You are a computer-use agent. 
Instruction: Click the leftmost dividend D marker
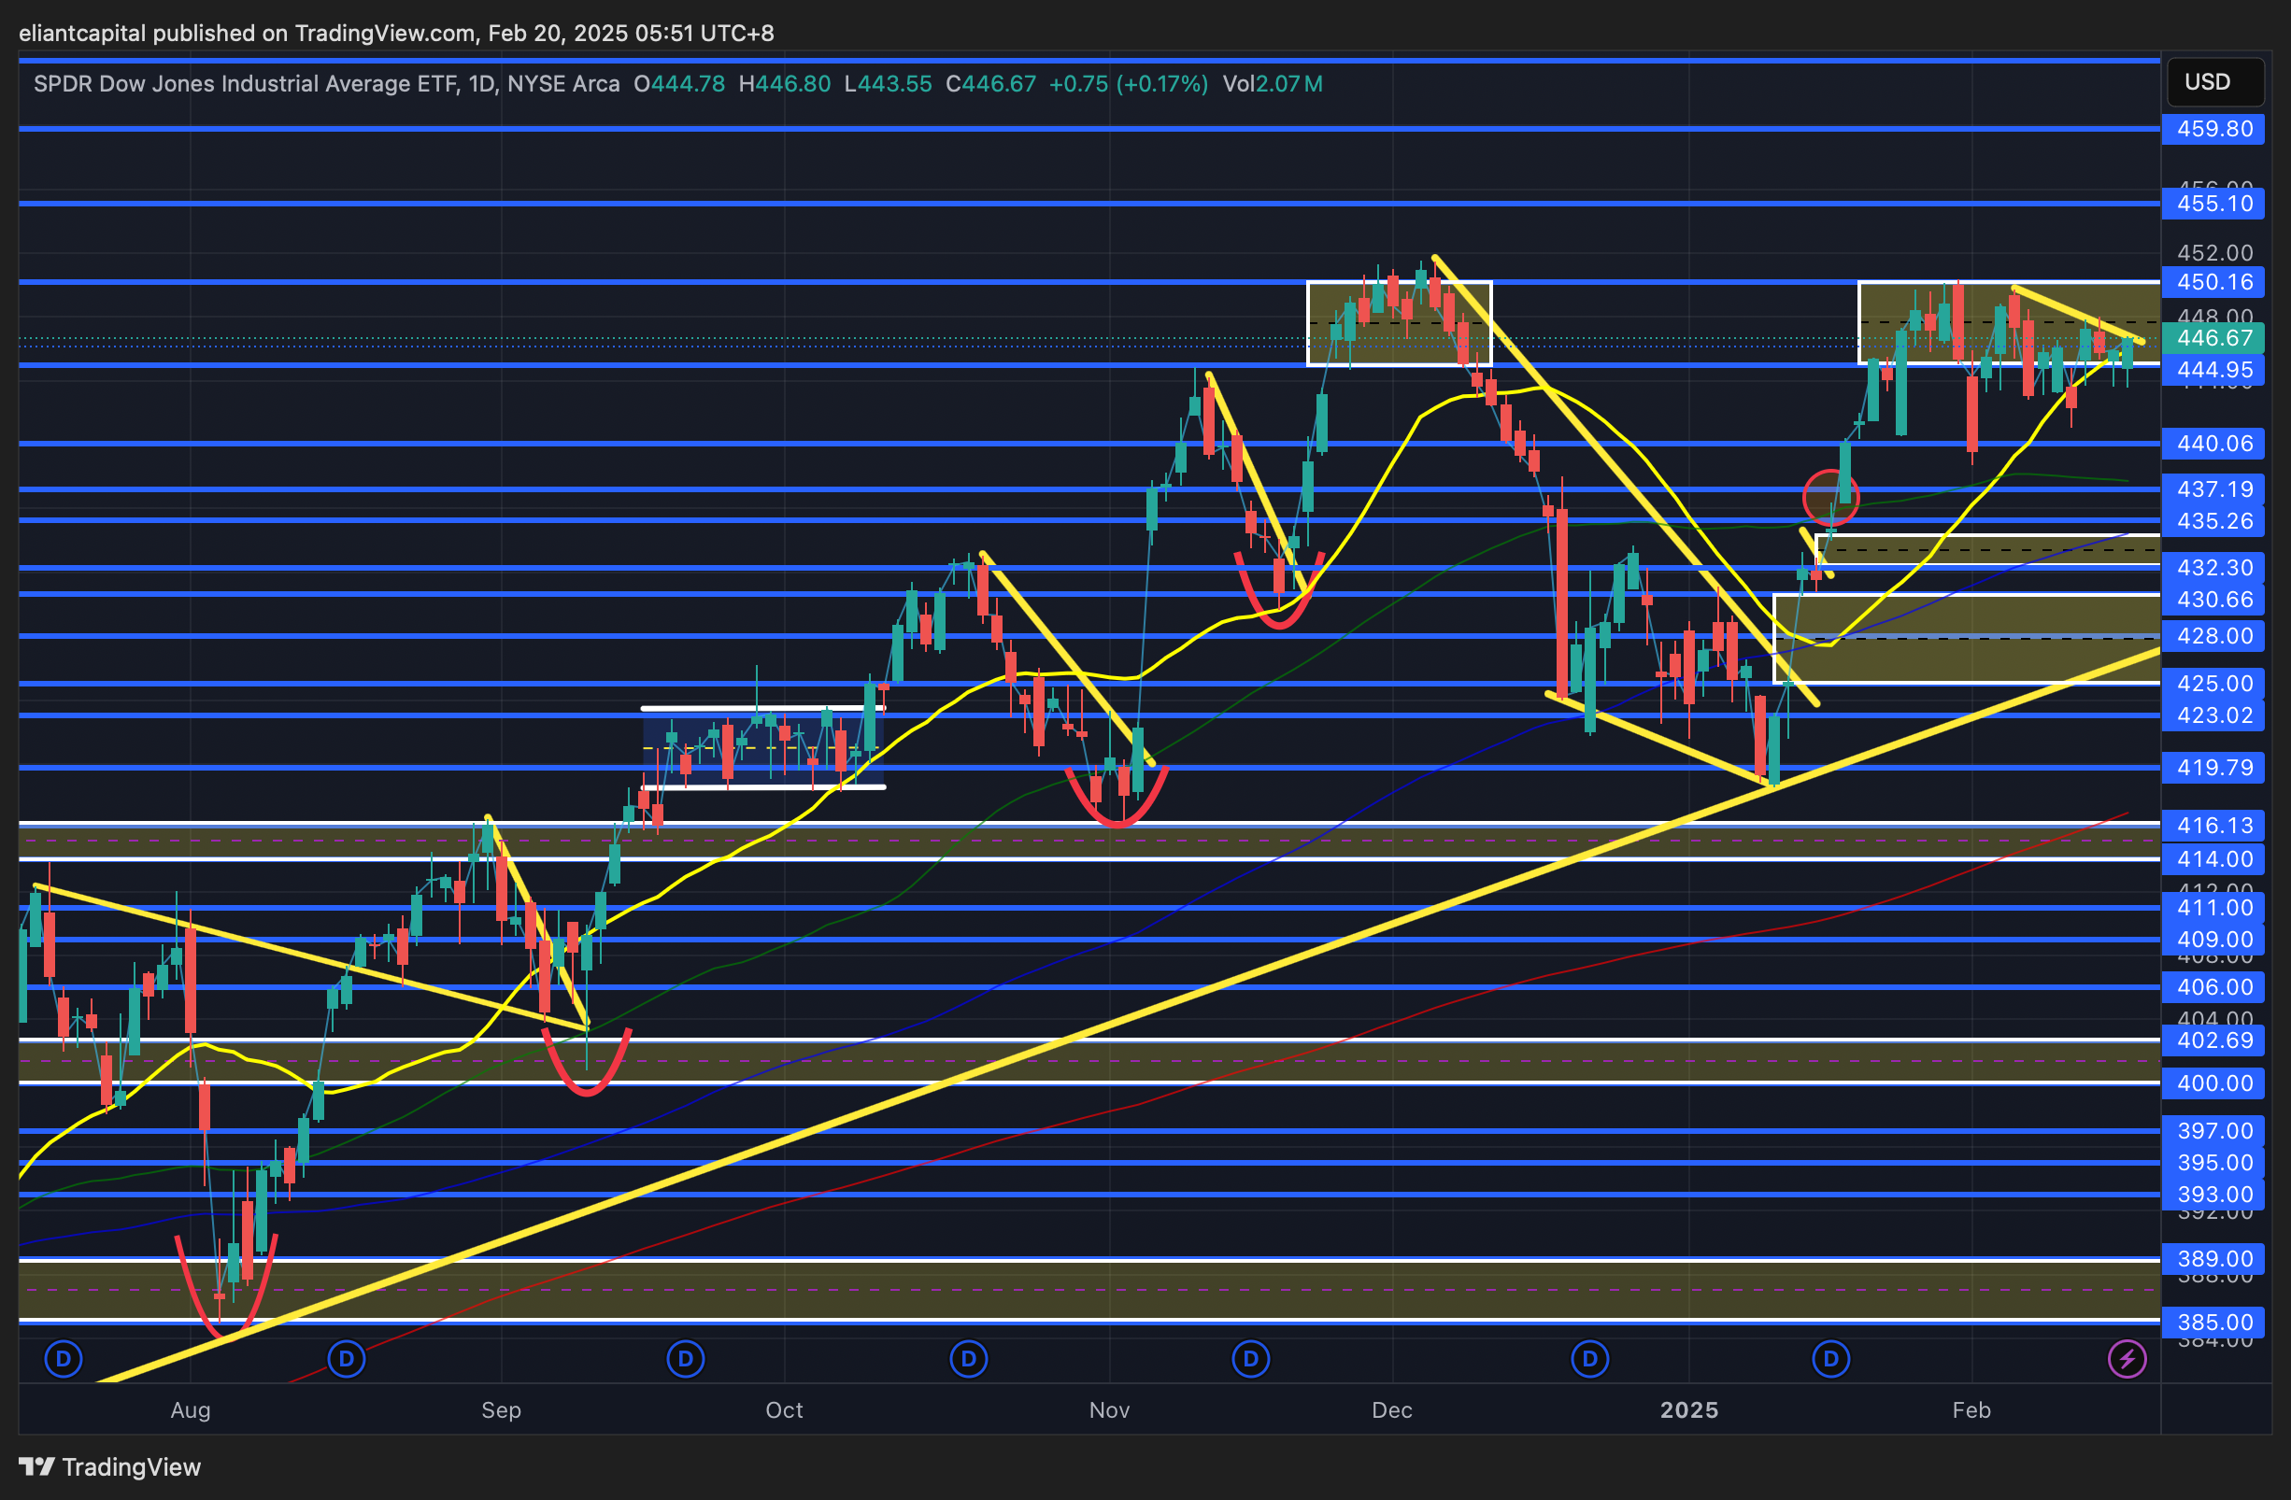tap(64, 1360)
